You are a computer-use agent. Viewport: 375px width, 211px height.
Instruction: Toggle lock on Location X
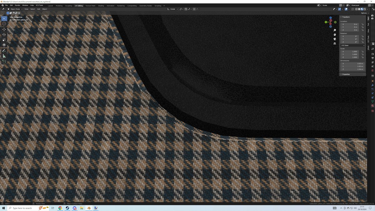(362, 24)
